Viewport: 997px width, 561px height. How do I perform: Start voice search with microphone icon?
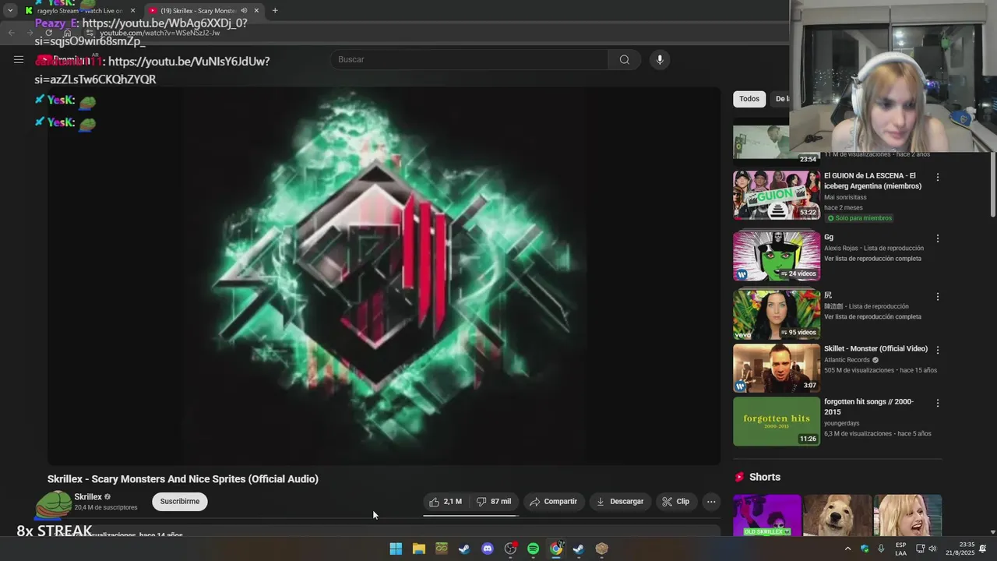click(660, 59)
